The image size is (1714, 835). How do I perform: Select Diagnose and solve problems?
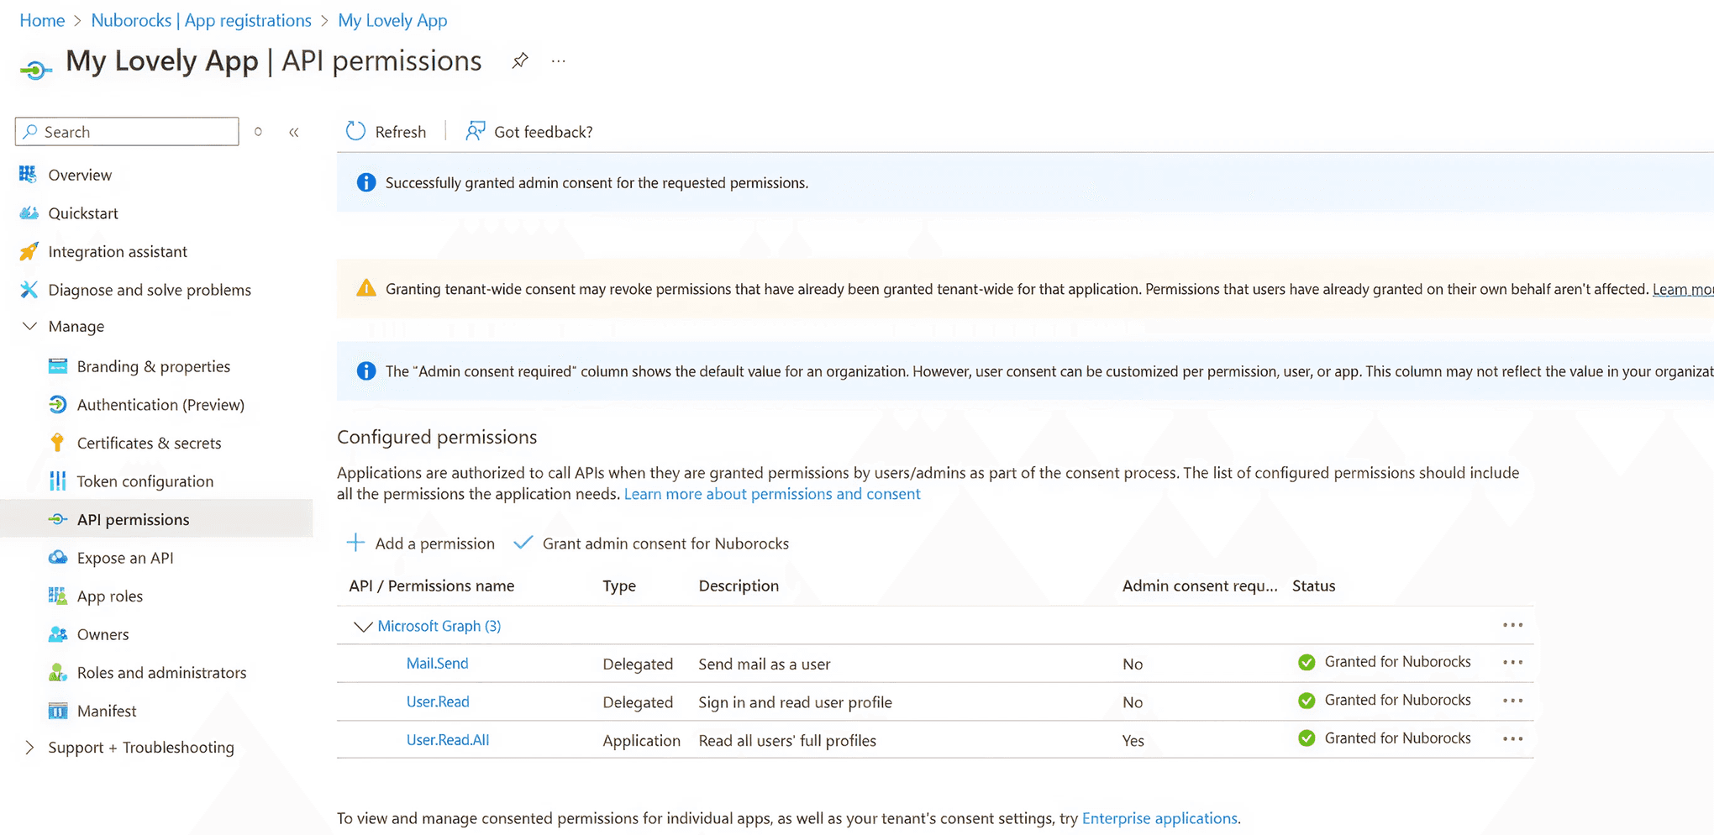click(x=150, y=289)
